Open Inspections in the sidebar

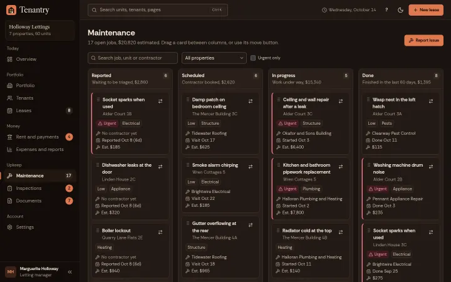point(39,188)
